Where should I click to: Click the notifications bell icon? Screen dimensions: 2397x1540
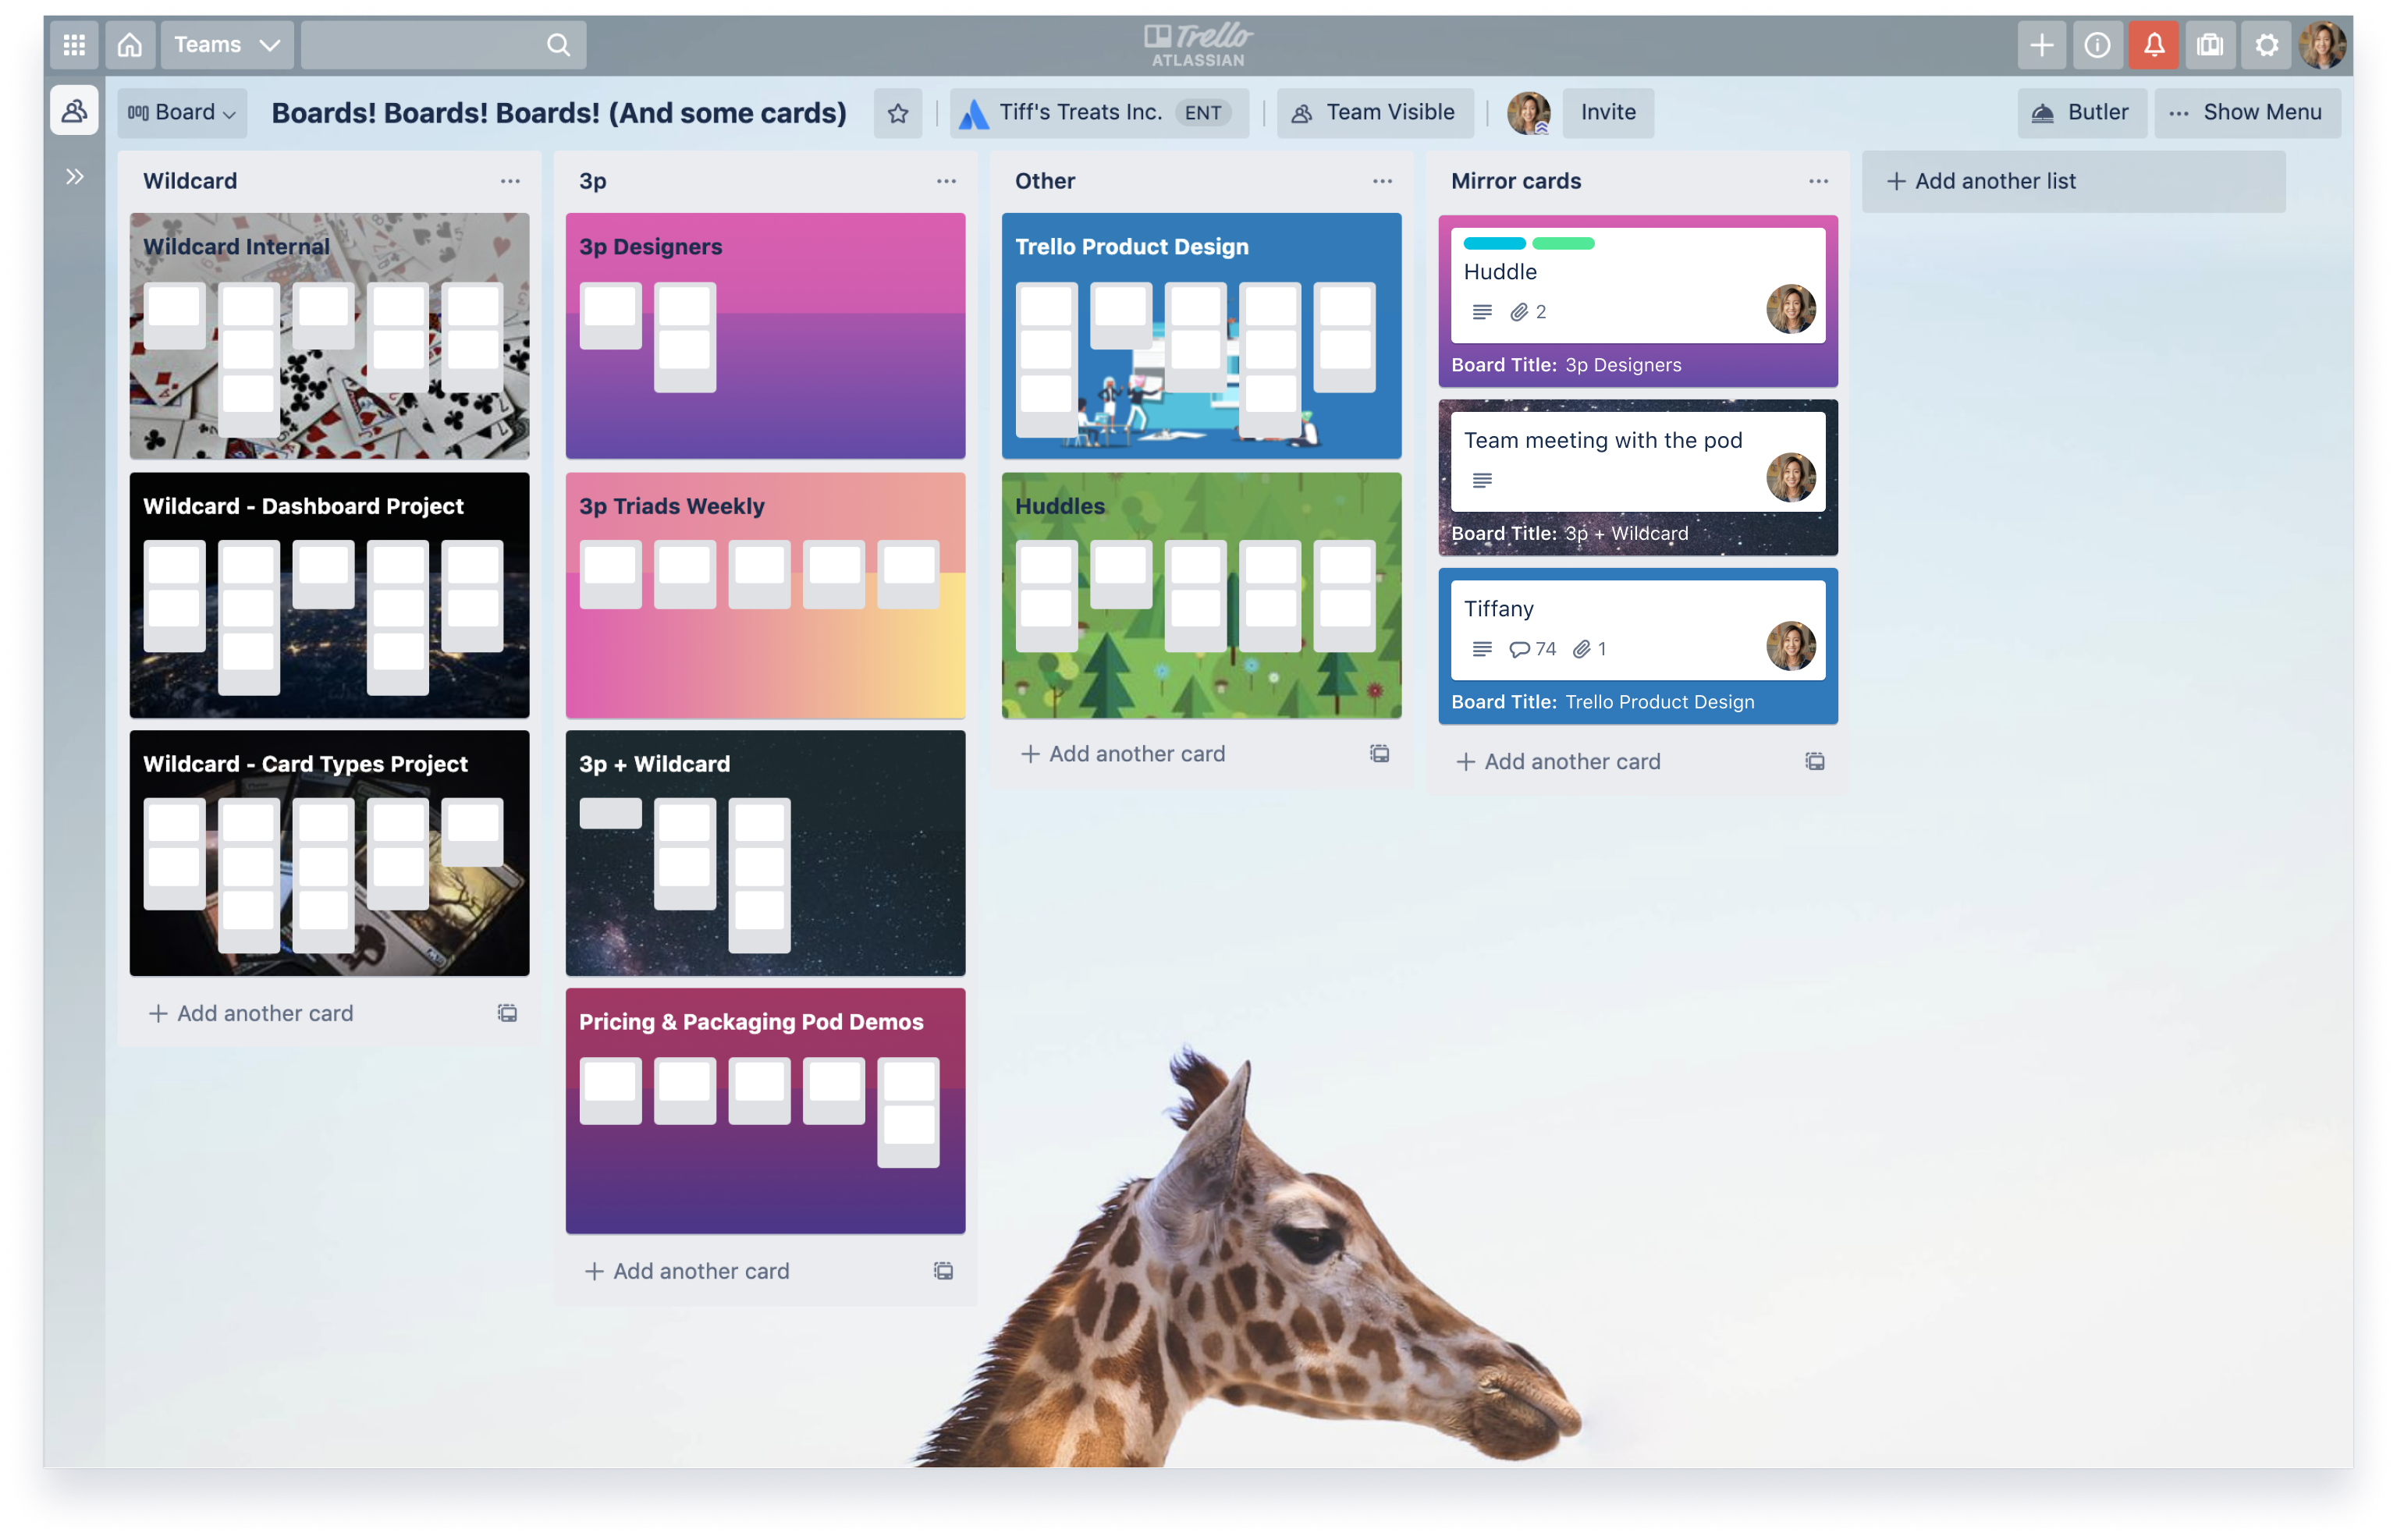tap(2154, 44)
